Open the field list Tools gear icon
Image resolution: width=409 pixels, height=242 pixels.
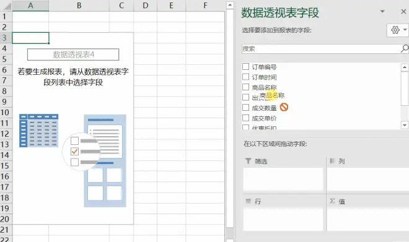pos(395,30)
